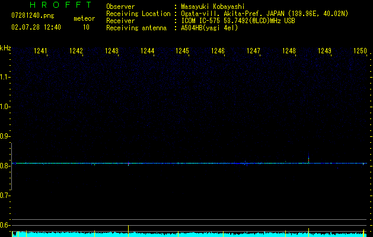The image size is (373, 237).
Task: Click the A504HB(yagi 4el) antenna text
Action: (x=209, y=28)
